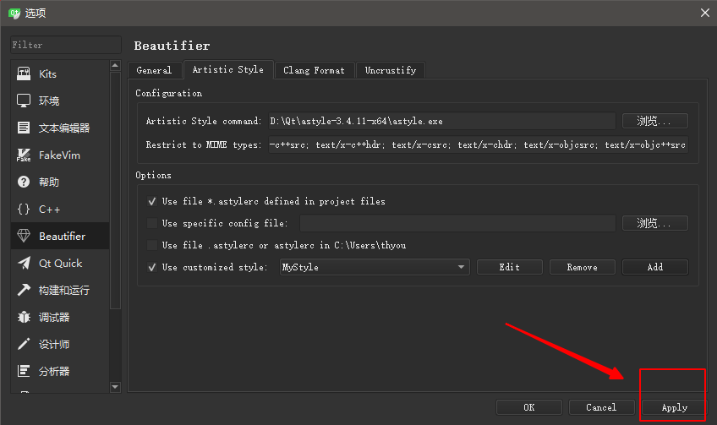This screenshot has height=425, width=717.
Task: Switch to the Clang Format tab
Action: 314,71
